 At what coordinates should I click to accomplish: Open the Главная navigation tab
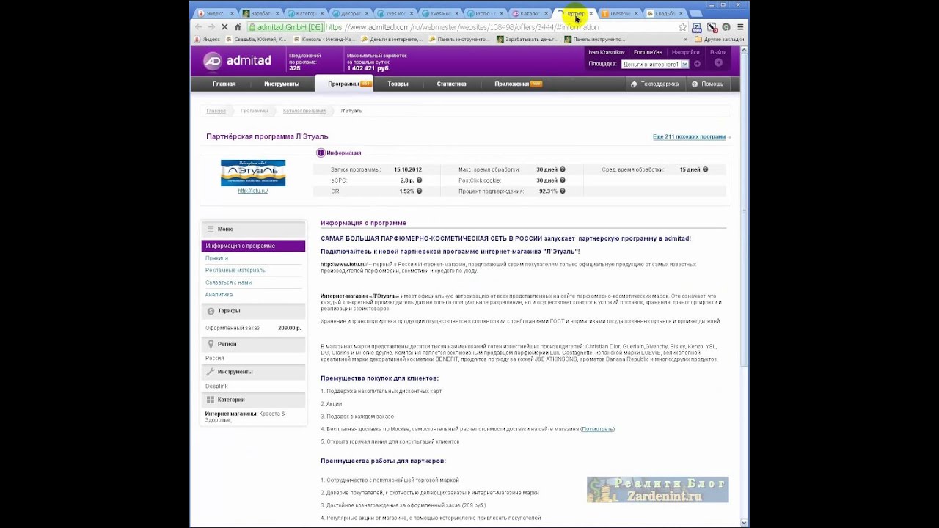[224, 84]
